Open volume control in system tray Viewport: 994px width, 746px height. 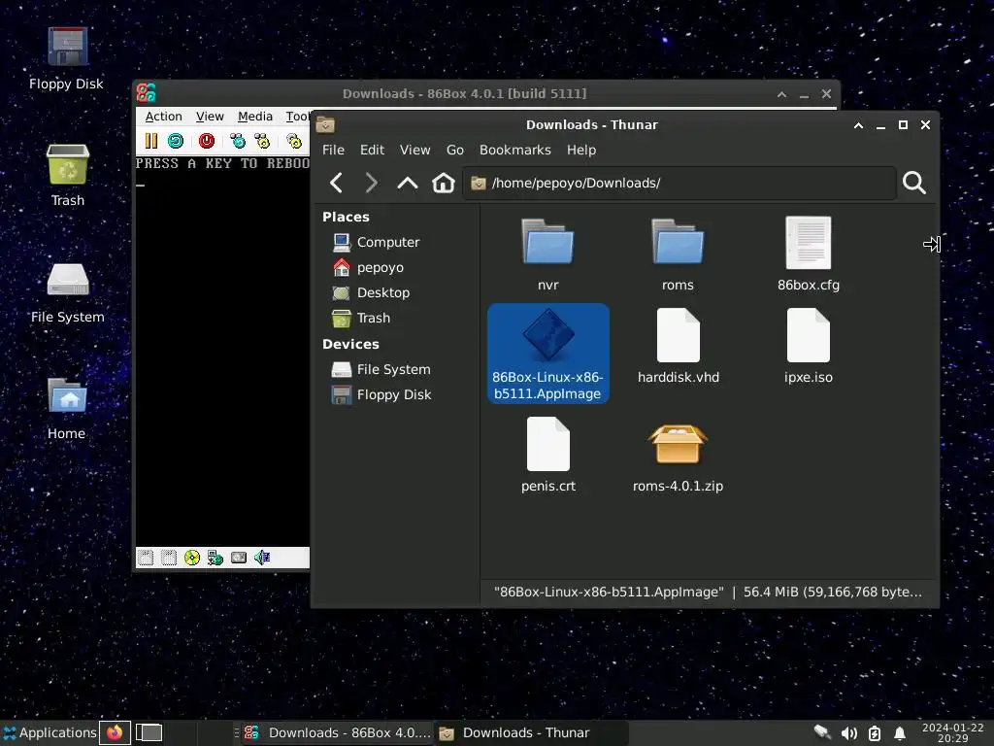tap(848, 734)
